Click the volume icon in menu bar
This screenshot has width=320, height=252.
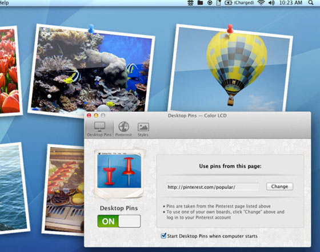tap(271, 3)
